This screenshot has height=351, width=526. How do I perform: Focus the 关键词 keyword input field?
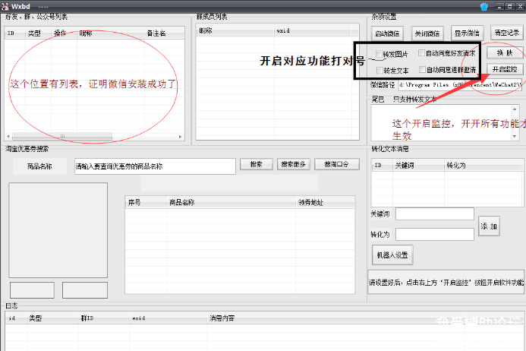point(435,214)
